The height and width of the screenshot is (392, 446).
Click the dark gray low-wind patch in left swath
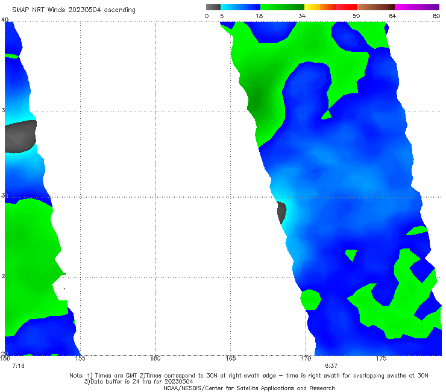tap(20, 137)
